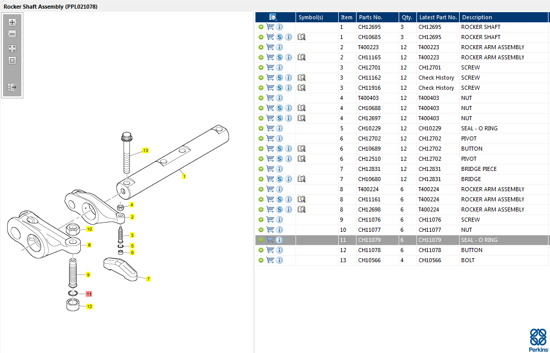Click the four-squares view icon in diagram toolbar
Screen dimensions: 550x353
12,49
